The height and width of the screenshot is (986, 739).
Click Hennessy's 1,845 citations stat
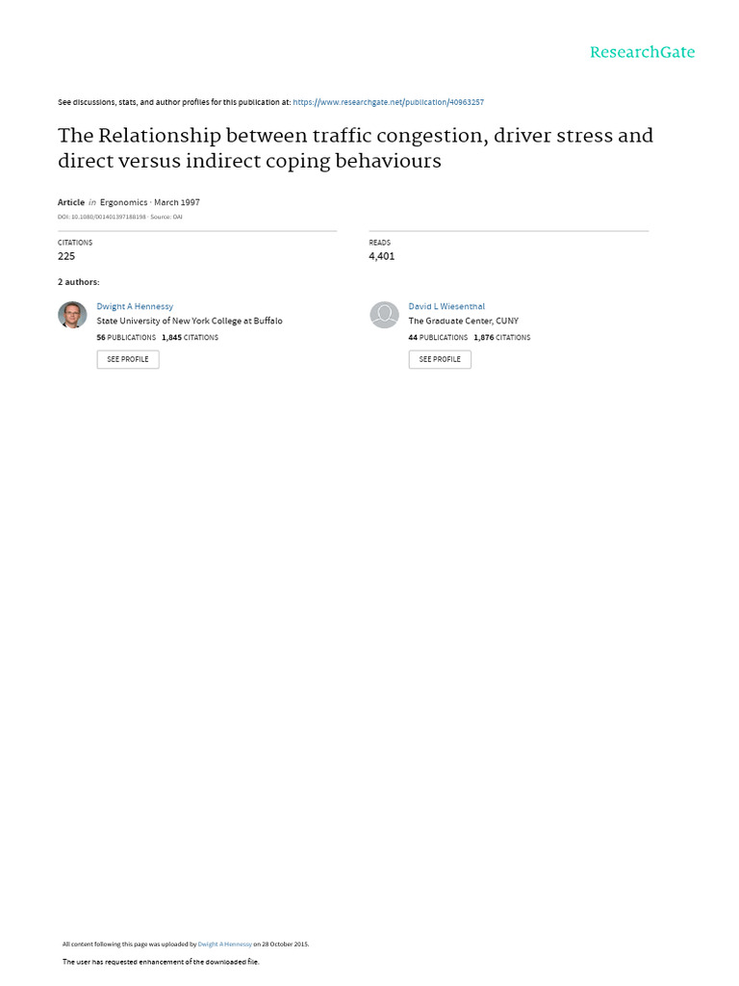tap(190, 338)
